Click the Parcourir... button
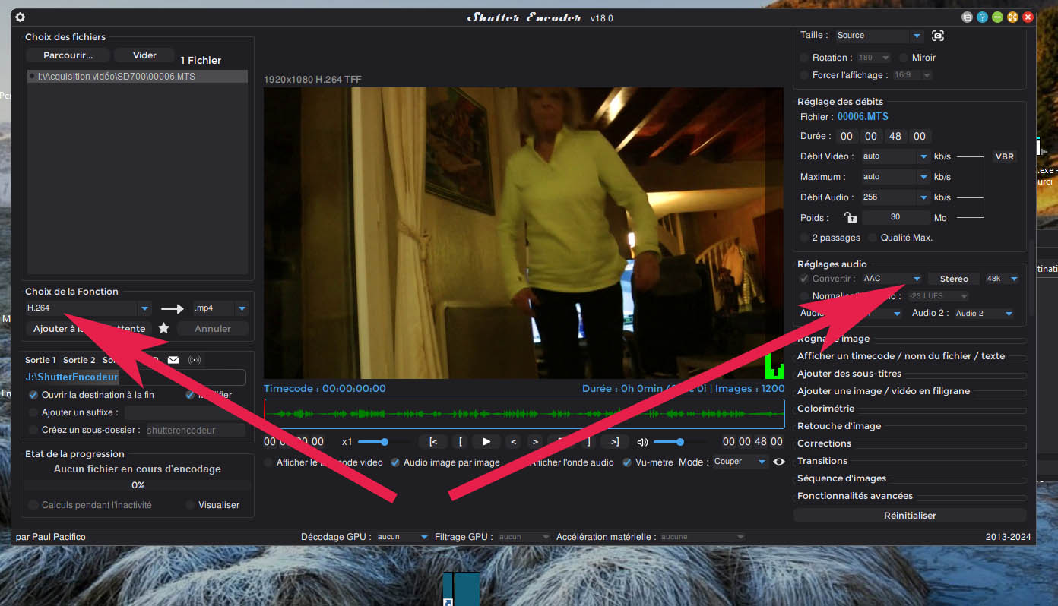 [68, 55]
